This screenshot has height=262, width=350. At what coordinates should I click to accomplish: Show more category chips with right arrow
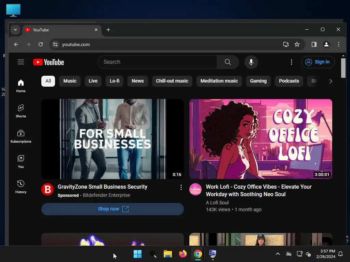point(331,81)
